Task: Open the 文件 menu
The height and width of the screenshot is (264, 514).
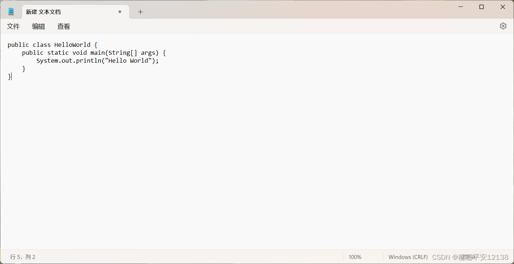Action: point(13,26)
